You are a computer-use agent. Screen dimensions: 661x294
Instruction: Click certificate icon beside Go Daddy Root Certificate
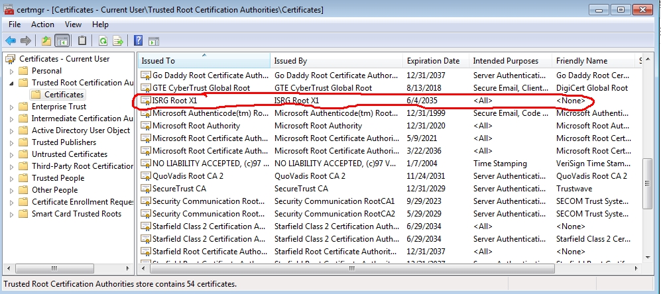coord(146,75)
